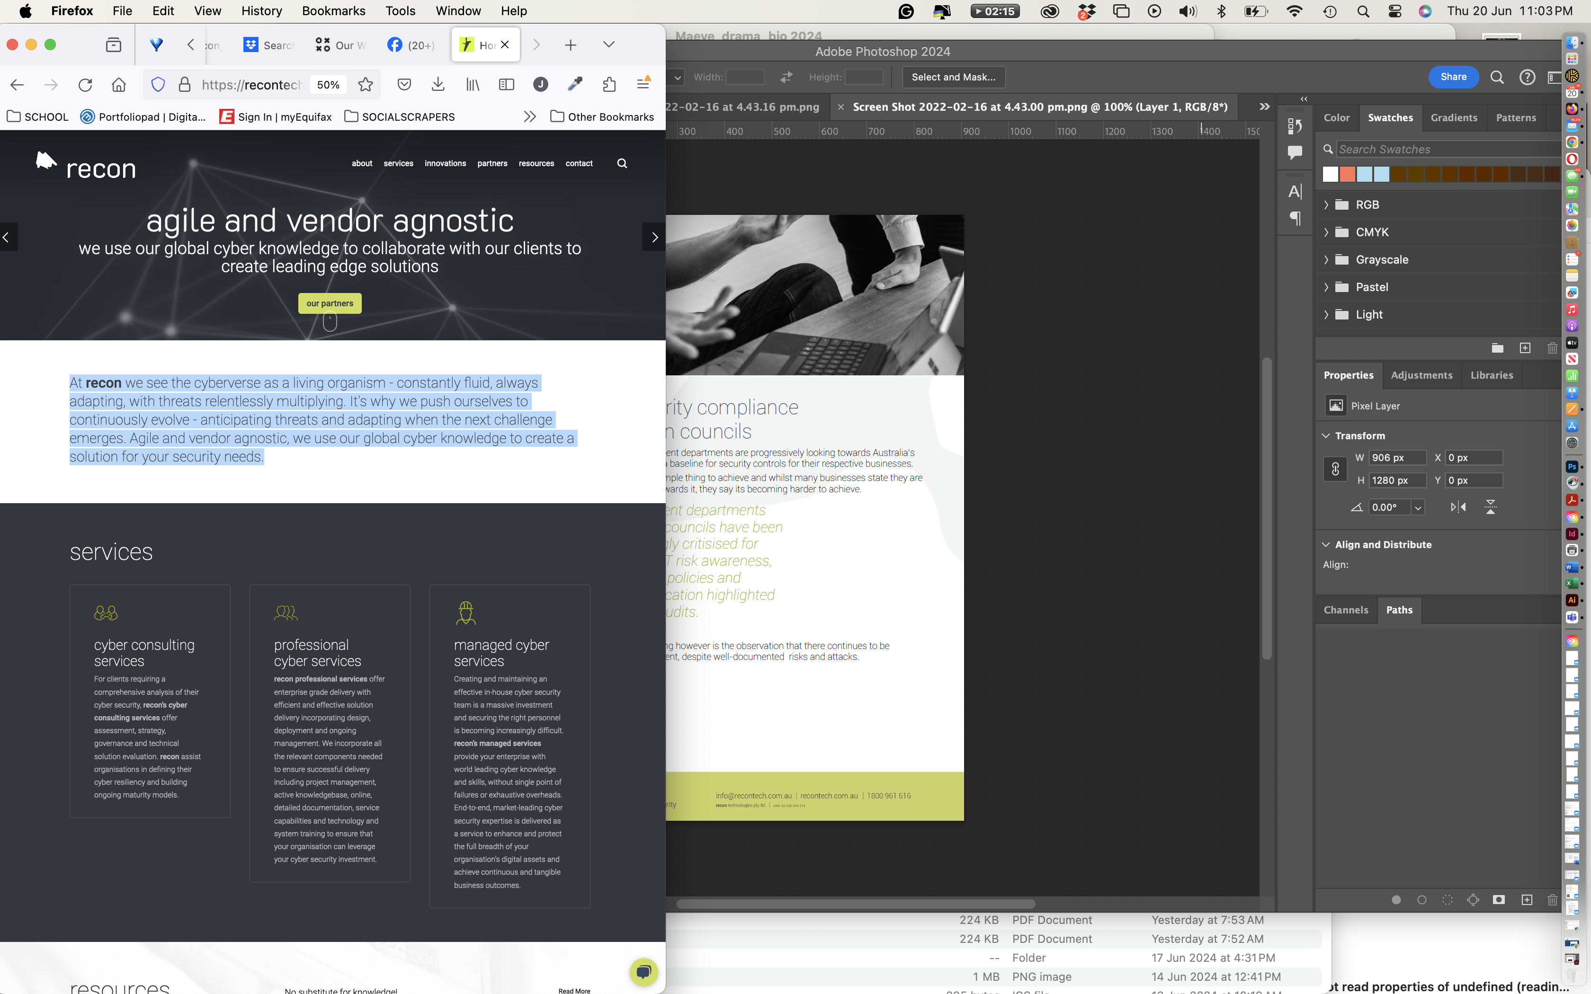
Task: Switch to the Gradients tab
Action: 1454,118
